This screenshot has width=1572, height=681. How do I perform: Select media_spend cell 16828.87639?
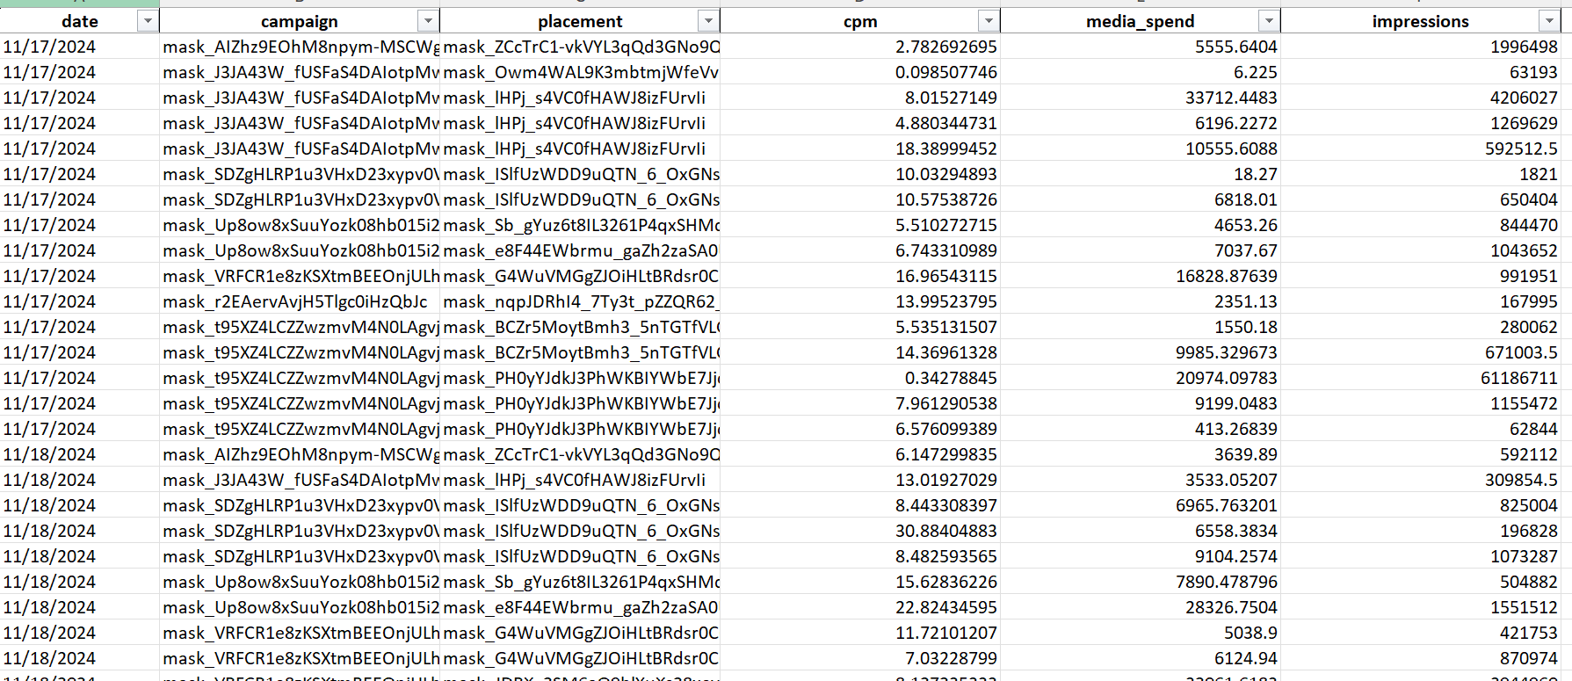(1141, 276)
